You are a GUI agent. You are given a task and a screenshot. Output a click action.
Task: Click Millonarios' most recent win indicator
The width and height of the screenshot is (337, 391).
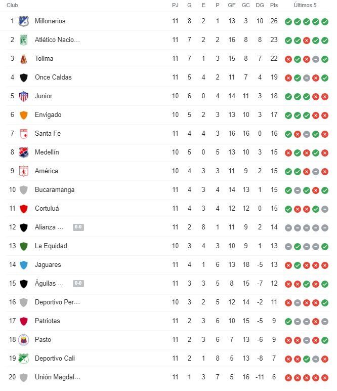(325, 22)
